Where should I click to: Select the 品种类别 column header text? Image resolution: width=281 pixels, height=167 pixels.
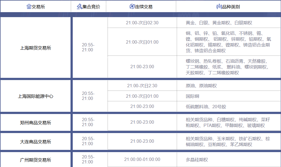[x=231, y=7]
